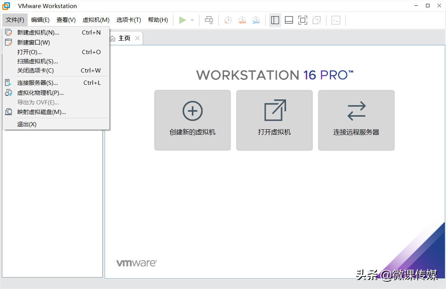This screenshot has width=446, height=289.
Task: Choose 关闭选项卡(C) menu entry
Action: point(56,70)
